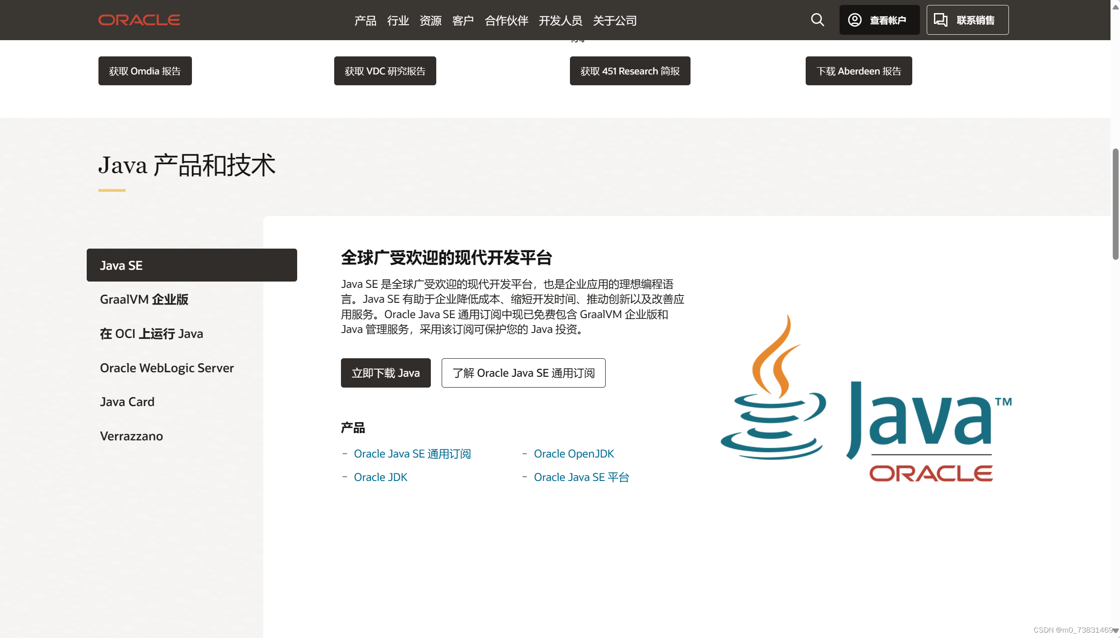Open the 合作伙伴 navigation menu
This screenshot has height=638, width=1120.
coord(506,20)
